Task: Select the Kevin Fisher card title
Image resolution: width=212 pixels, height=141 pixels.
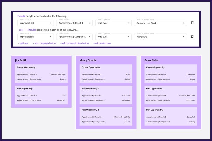Action: click(152, 60)
